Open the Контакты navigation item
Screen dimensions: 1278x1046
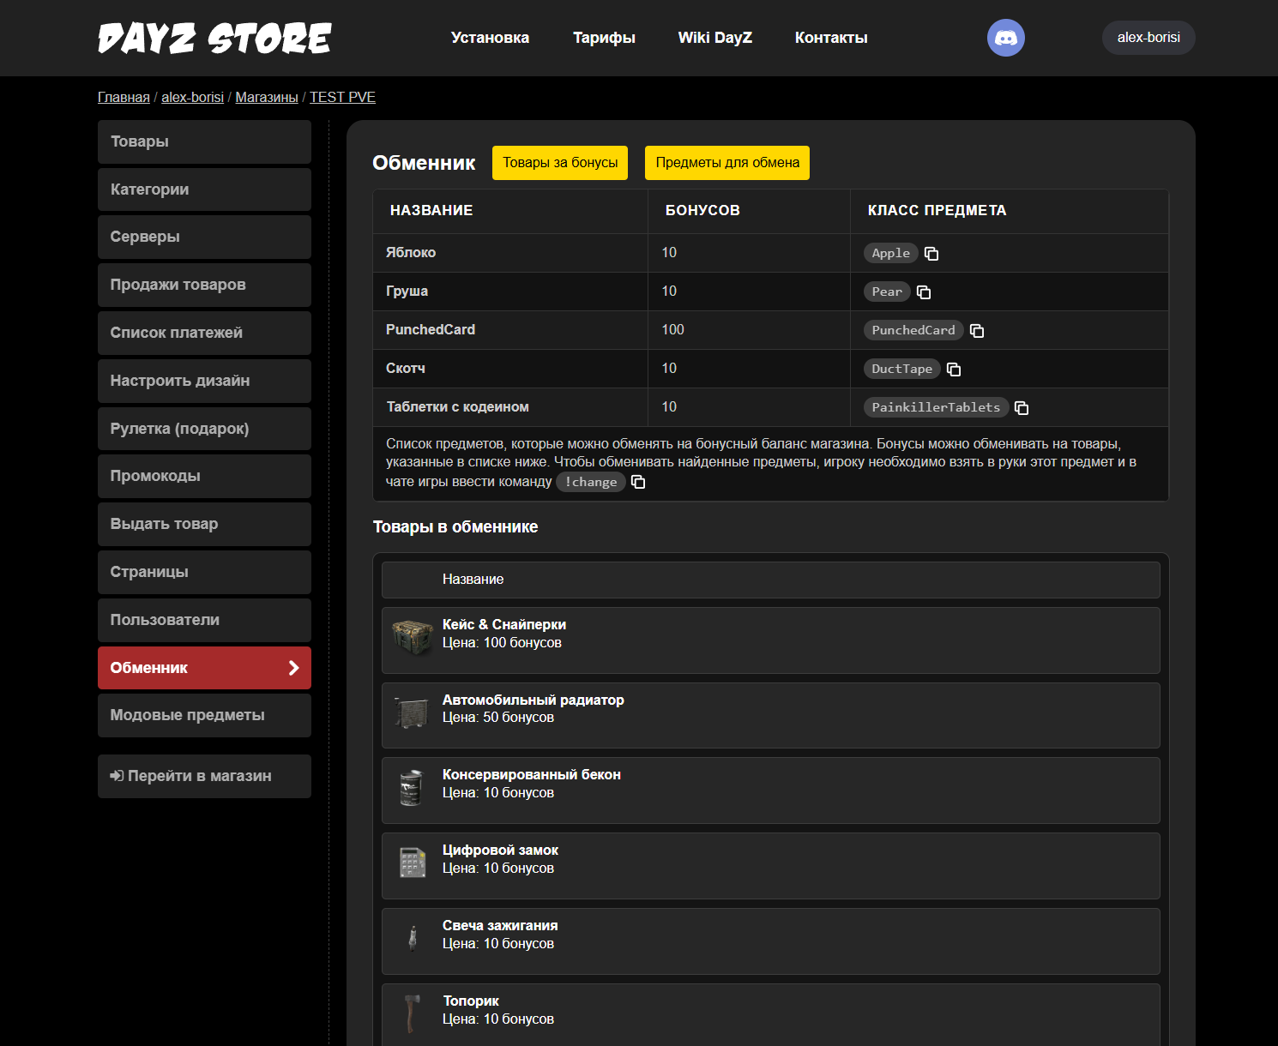point(831,38)
